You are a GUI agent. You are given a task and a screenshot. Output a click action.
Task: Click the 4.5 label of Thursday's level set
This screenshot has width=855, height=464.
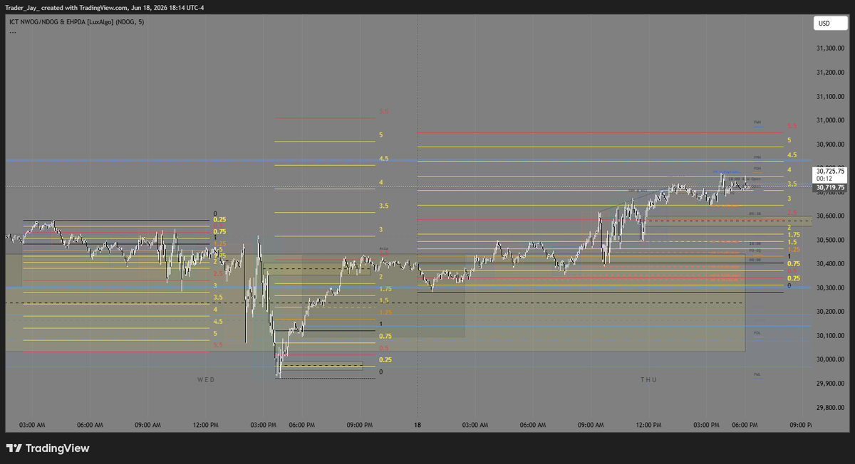coord(792,155)
